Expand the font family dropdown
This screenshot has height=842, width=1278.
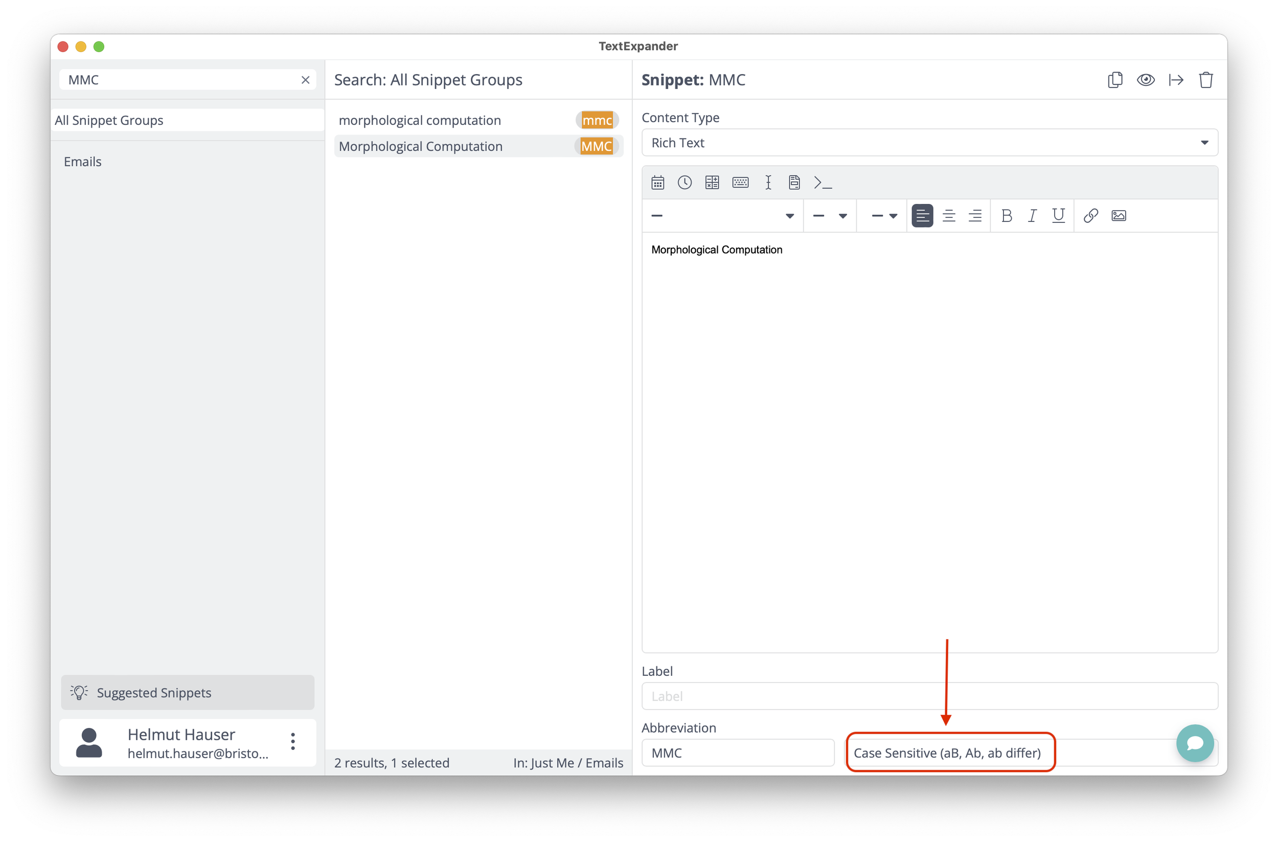coord(722,216)
